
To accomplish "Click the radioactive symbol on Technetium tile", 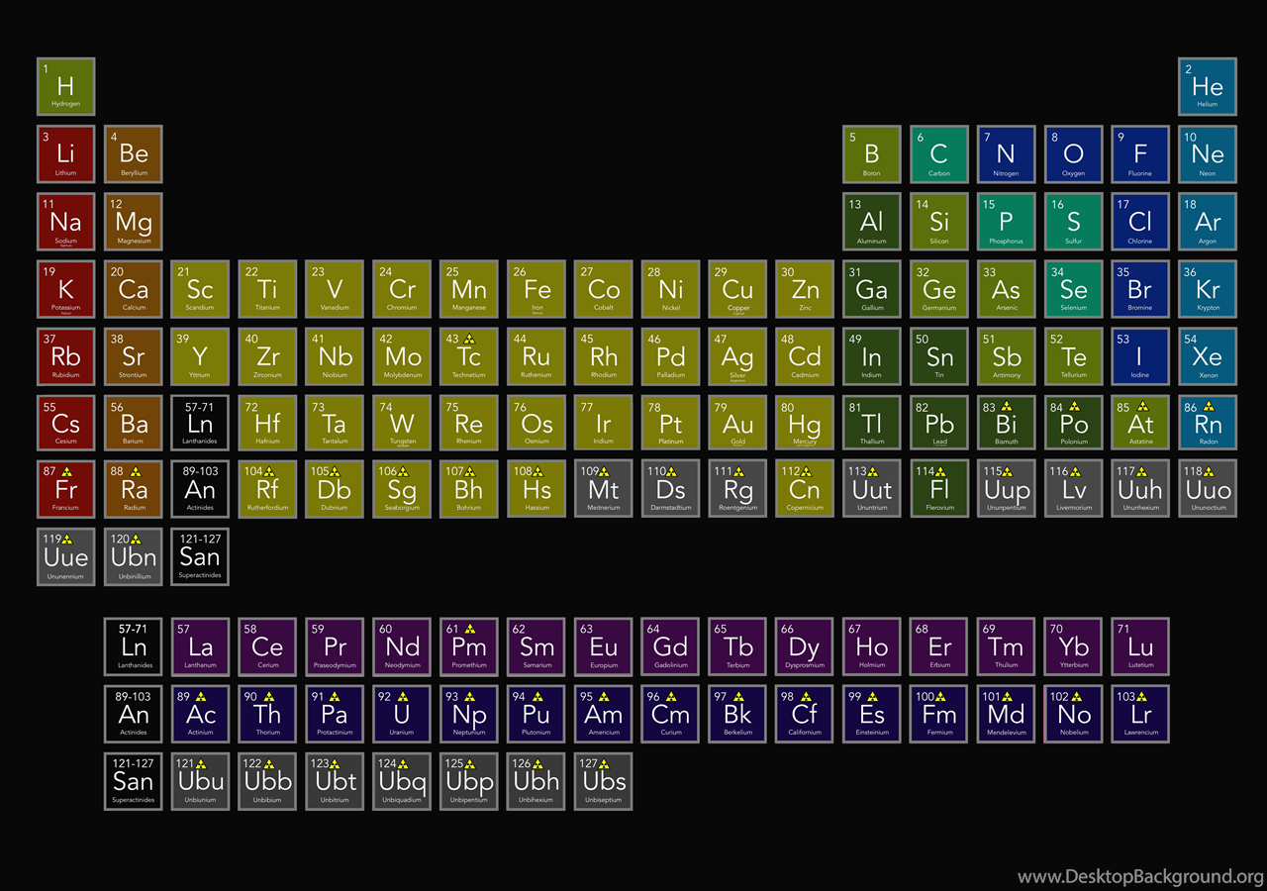I will coord(469,340).
